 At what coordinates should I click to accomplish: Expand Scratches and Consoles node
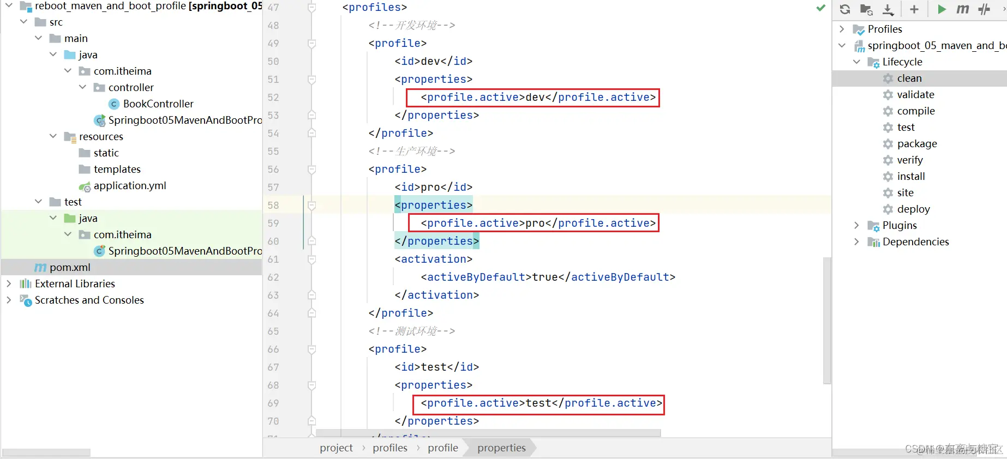click(x=9, y=300)
